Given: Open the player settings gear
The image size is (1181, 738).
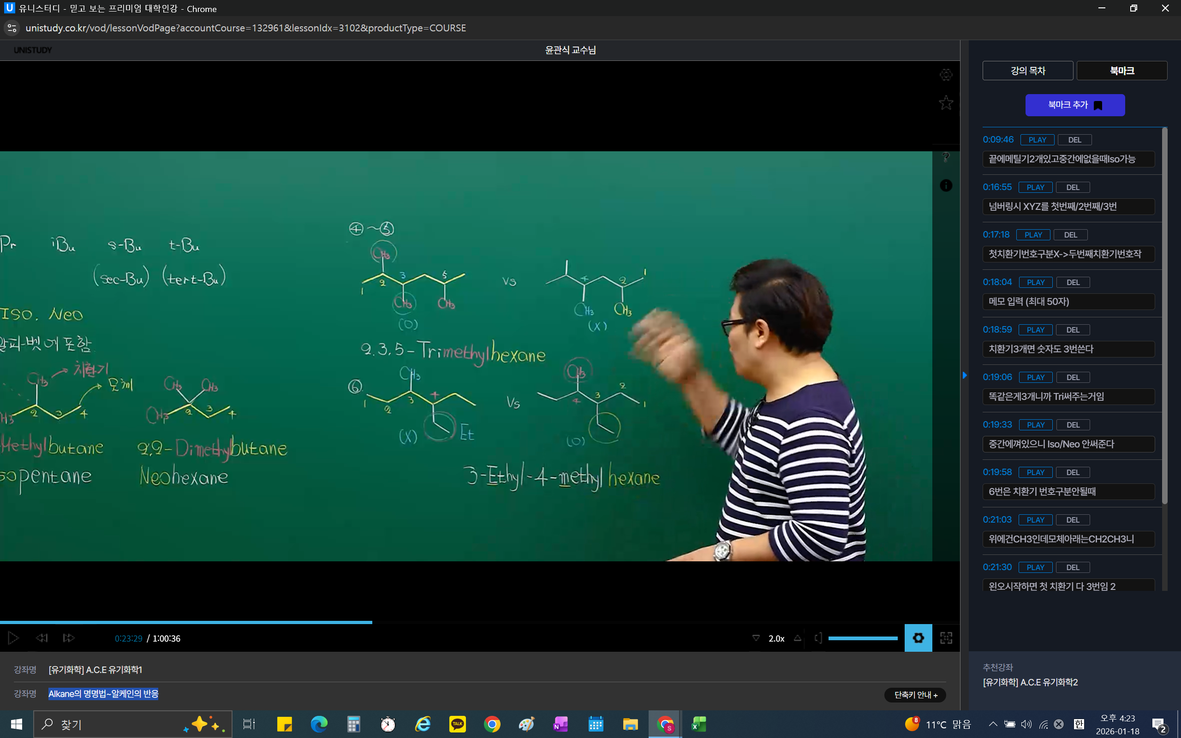Looking at the screenshot, I should (x=918, y=638).
